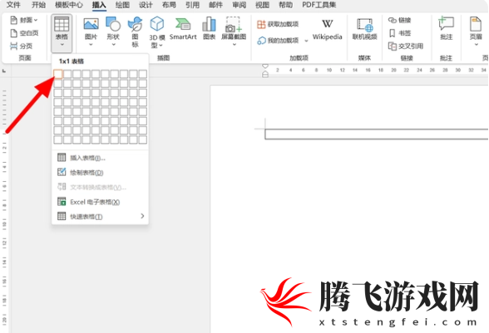Expand 快速表格(T) submenu arrow
Viewport: 489px width, 333px height.
[142, 216]
